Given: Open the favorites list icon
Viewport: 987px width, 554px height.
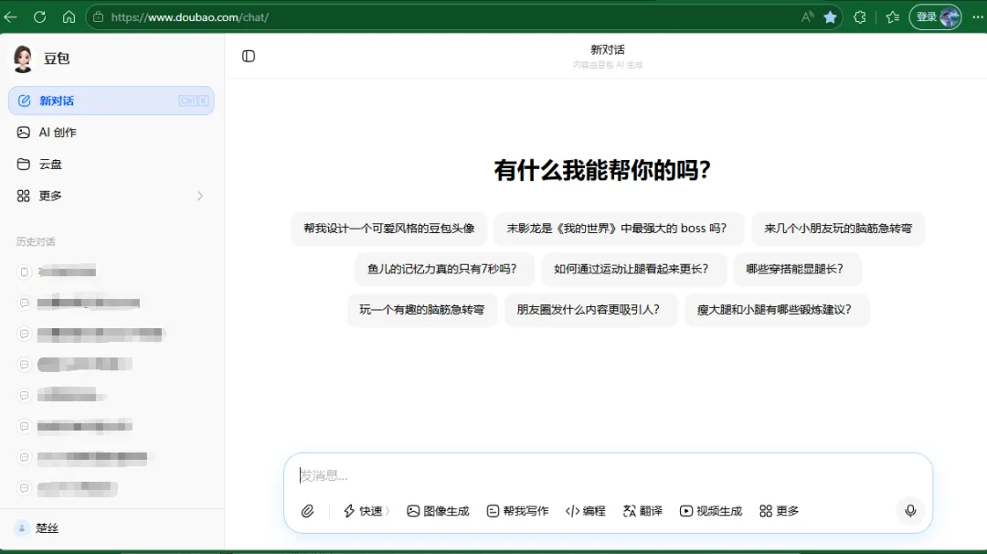Looking at the screenshot, I should click(893, 17).
